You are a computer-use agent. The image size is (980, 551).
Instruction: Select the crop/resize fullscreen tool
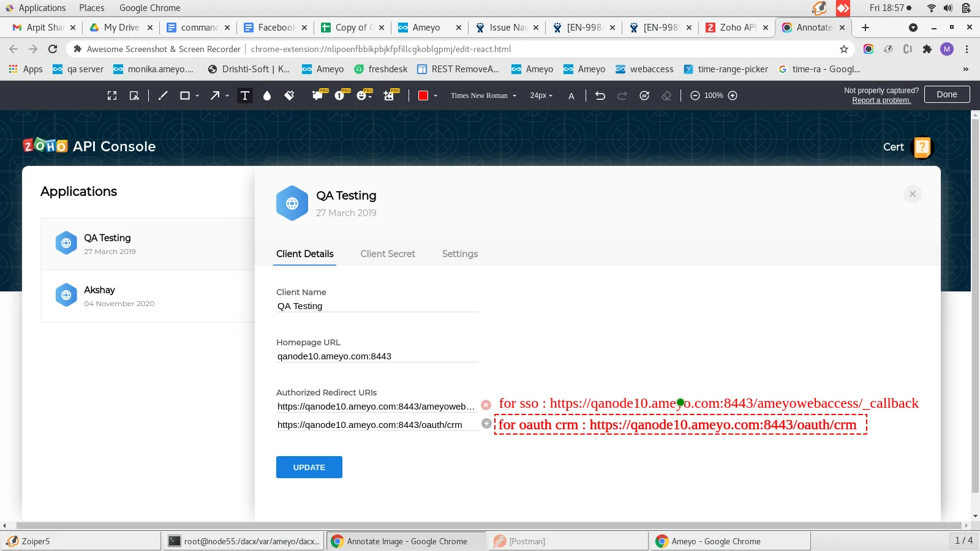(112, 96)
